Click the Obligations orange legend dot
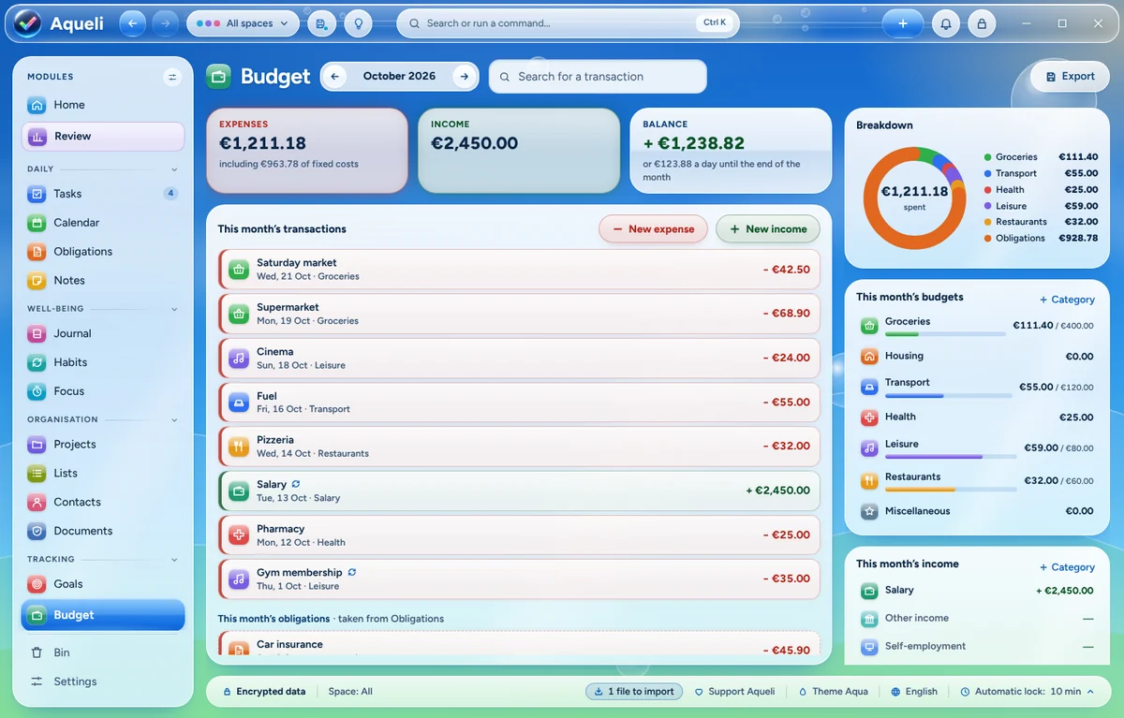Image resolution: width=1124 pixels, height=718 pixels. click(x=988, y=239)
